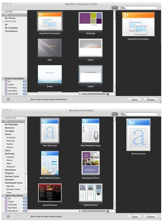Open Today calendar icon under Recent Presentations
This screenshot has height=222, width=163.
(6, 85)
